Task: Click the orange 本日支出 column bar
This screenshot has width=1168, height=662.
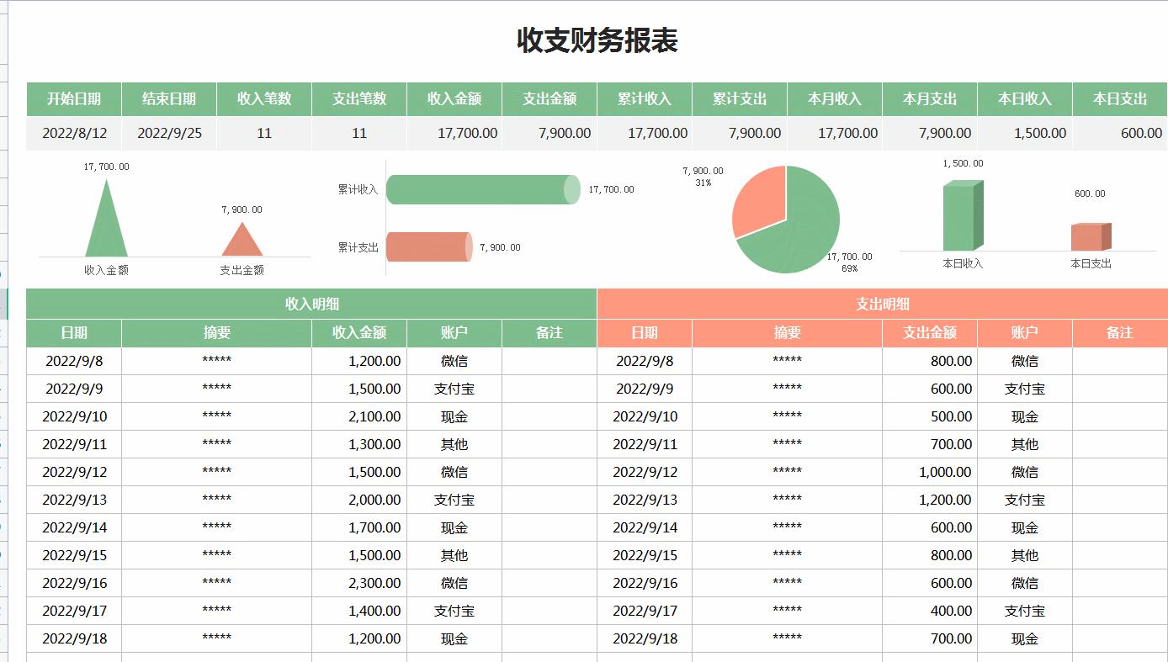Action: (x=1090, y=236)
